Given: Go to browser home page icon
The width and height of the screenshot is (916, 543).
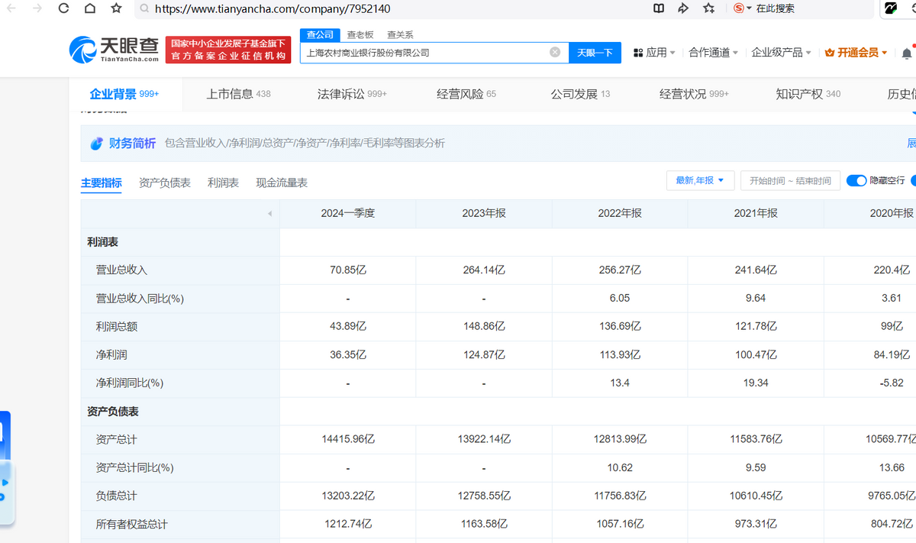Looking at the screenshot, I should click(90, 8).
